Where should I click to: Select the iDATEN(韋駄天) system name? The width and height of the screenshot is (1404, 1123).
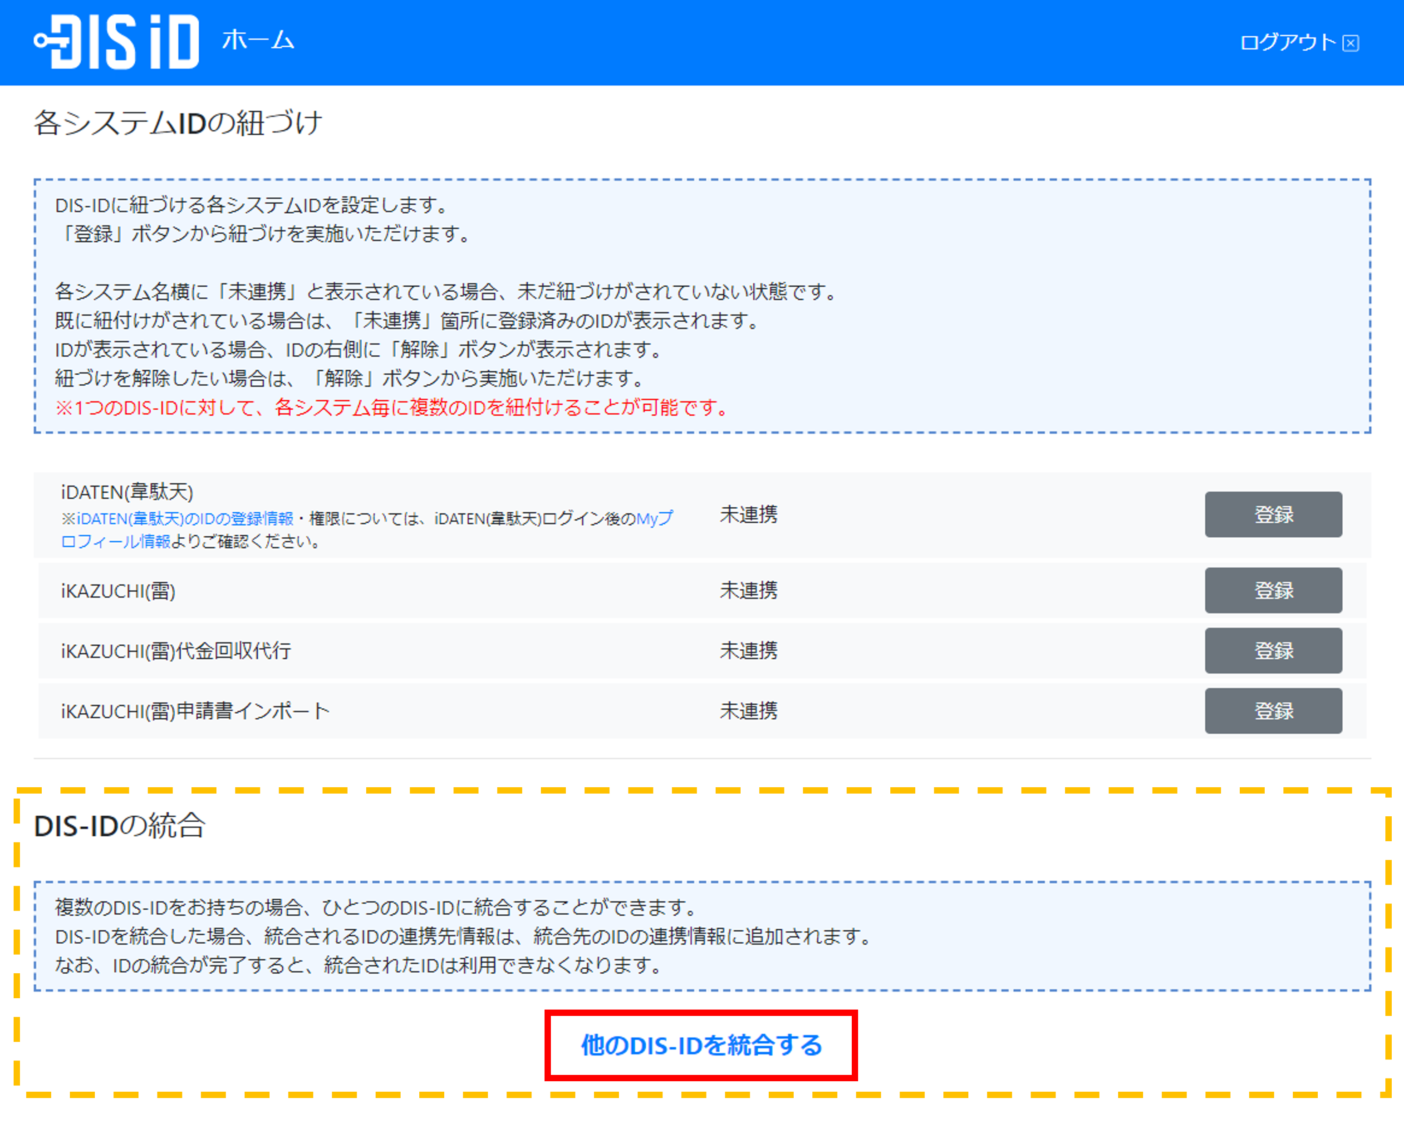click(127, 491)
